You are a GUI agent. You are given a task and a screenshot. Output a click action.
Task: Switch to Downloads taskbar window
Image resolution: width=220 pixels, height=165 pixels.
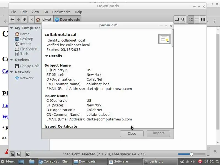pos(90,161)
